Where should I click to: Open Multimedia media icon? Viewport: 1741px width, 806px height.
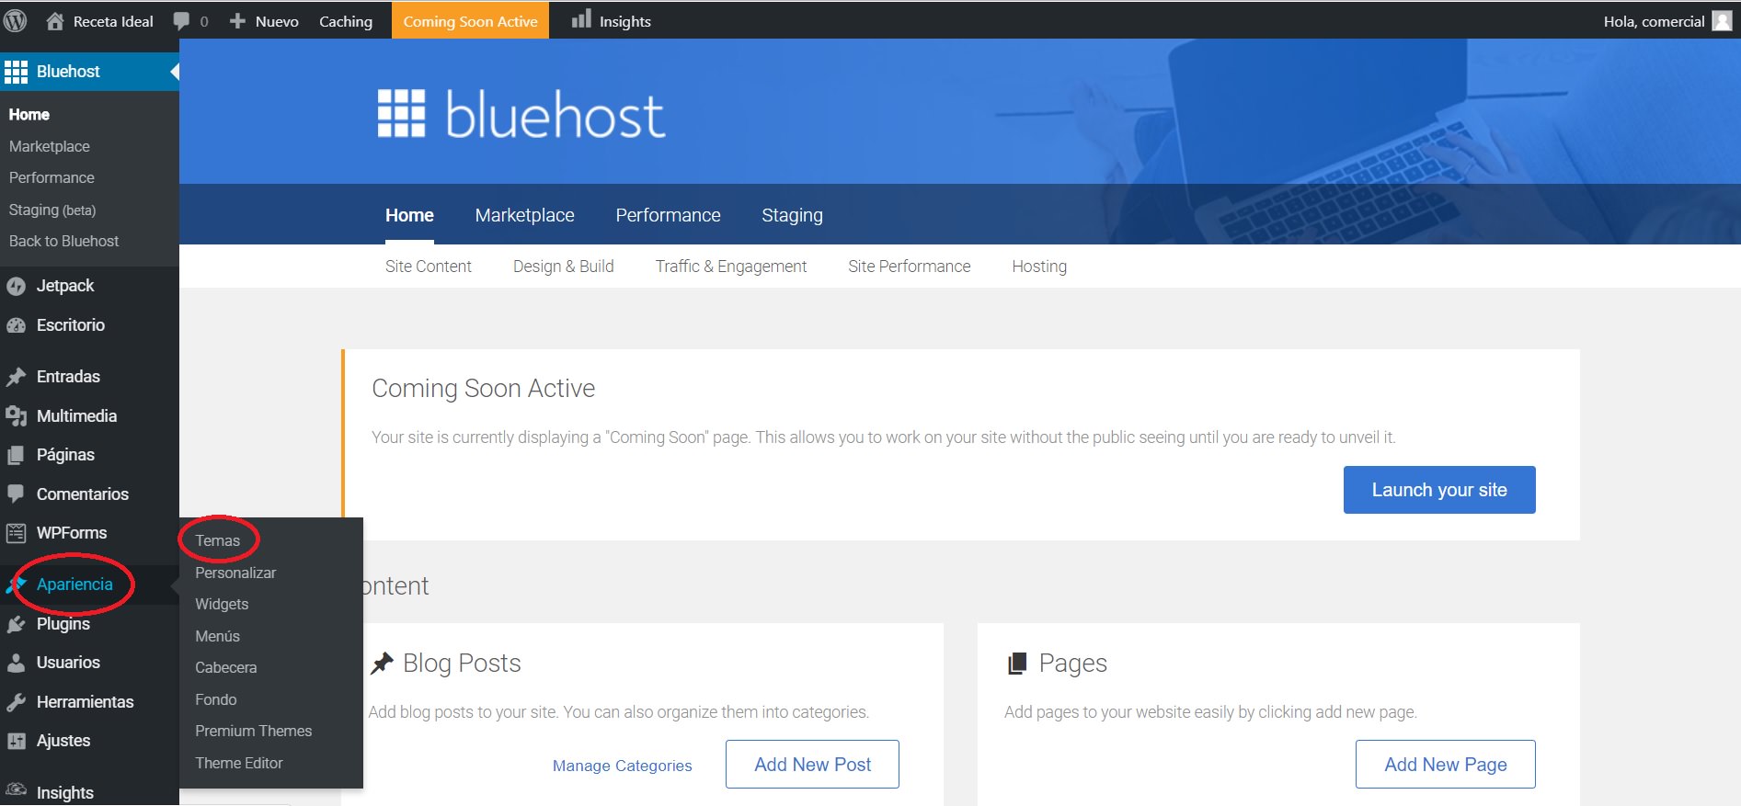16,416
